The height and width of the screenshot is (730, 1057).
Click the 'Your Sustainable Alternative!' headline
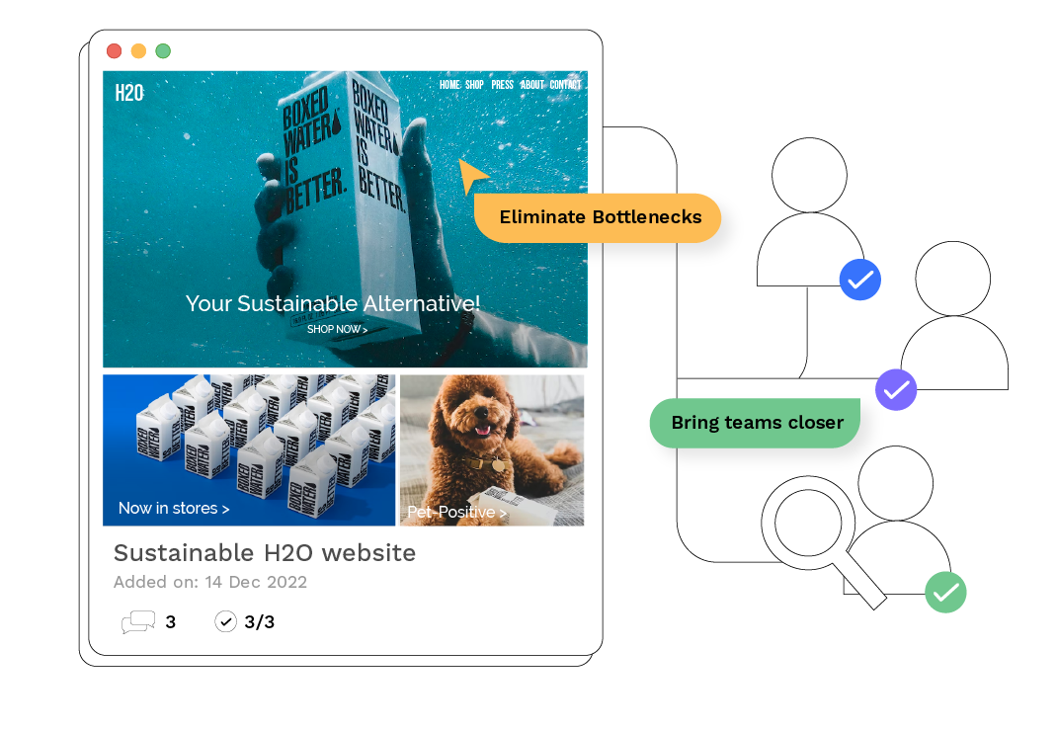click(333, 303)
